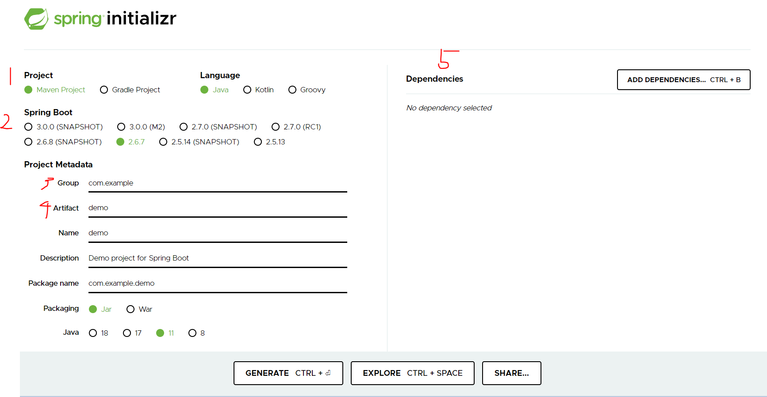Select Spring Boot 3.0.0 (M2)

tap(121, 127)
